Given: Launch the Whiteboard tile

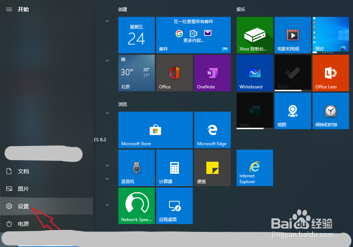Looking at the screenshot, I should pyautogui.click(x=254, y=73).
